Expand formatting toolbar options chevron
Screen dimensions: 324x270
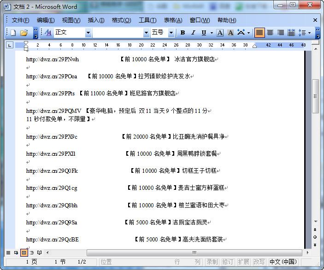click(x=318, y=33)
